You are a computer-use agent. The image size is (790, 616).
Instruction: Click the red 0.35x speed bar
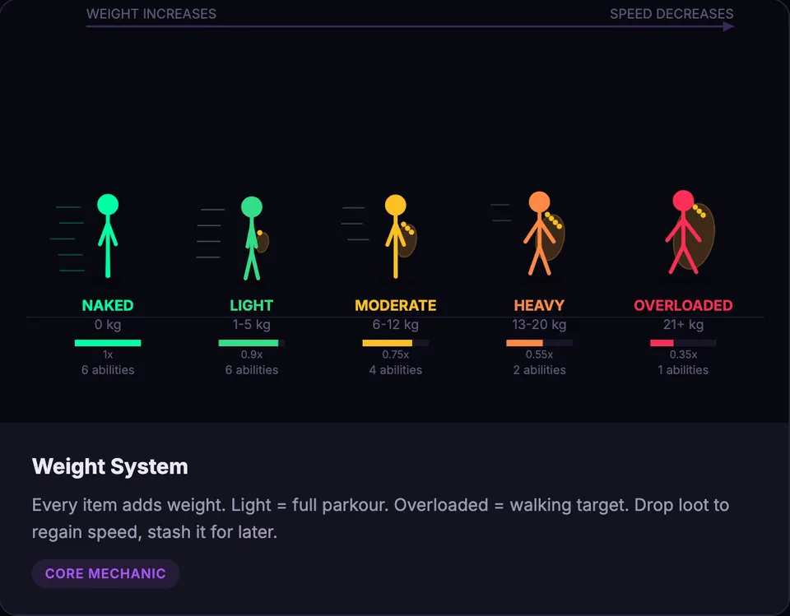click(x=683, y=343)
